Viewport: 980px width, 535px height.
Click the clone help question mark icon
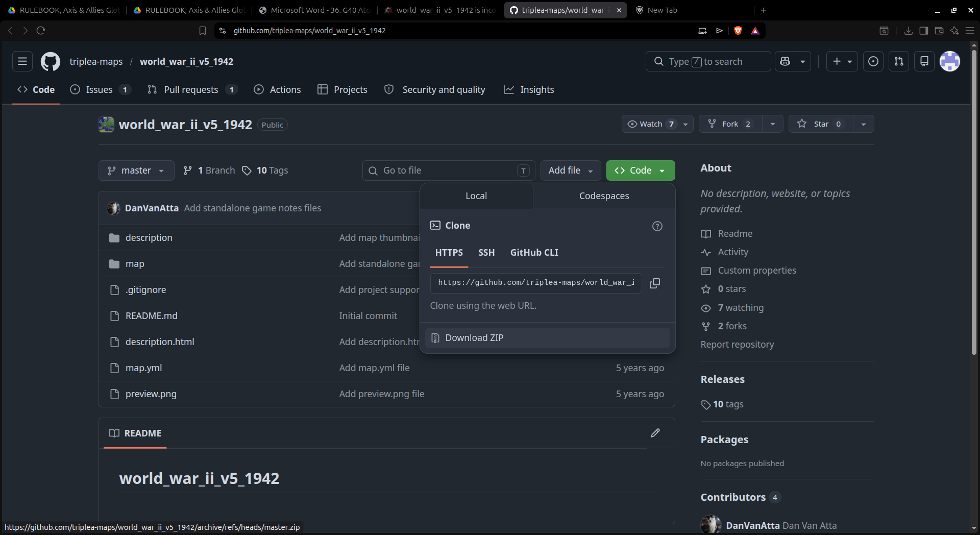pos(657,226)
